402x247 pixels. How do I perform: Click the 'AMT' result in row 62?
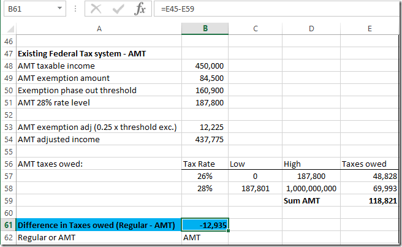pyautogui.click(x=192, y=238)
